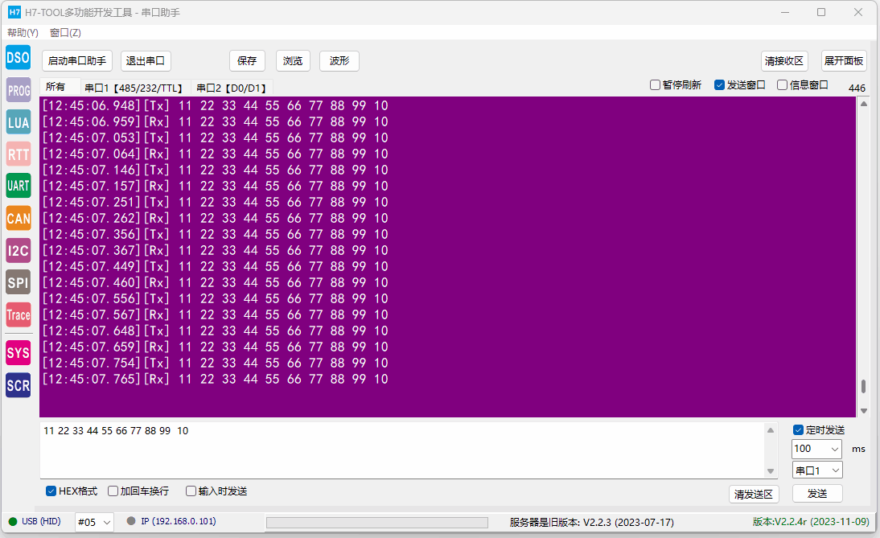Click the status bar progress bar
The image size is (880, 538).
377,523
